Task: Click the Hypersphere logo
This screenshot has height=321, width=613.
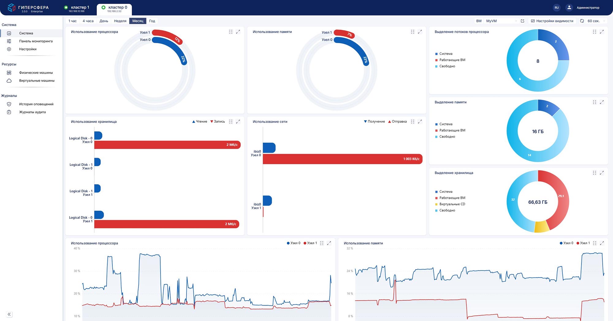Action: coord(28,8)
